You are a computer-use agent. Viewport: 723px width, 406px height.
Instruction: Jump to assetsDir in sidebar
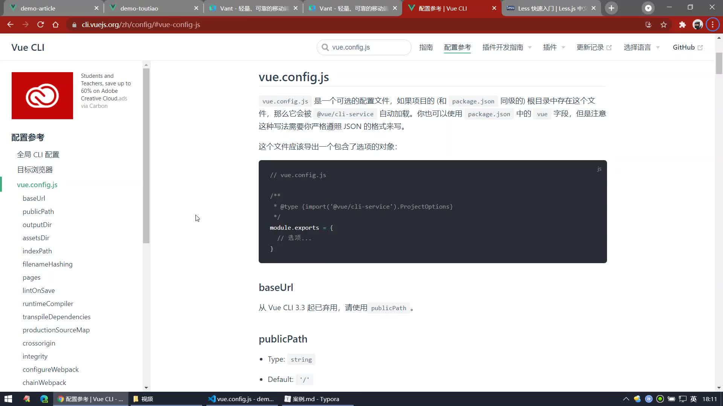pyautogui.click(x=36, y=238)
